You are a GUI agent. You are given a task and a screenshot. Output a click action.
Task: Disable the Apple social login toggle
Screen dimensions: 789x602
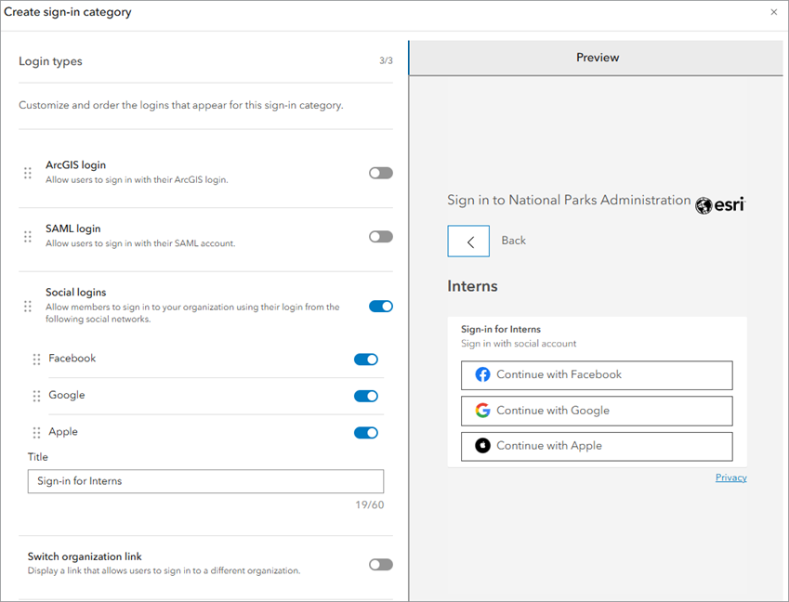tap(365, 432)
